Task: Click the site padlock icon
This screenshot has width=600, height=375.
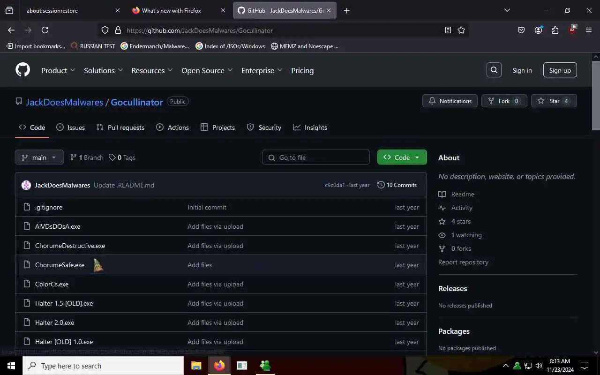Action: (118, 30)
